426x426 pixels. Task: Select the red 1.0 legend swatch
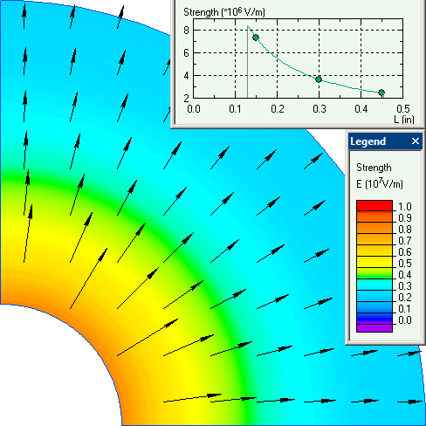coord(374,205)
